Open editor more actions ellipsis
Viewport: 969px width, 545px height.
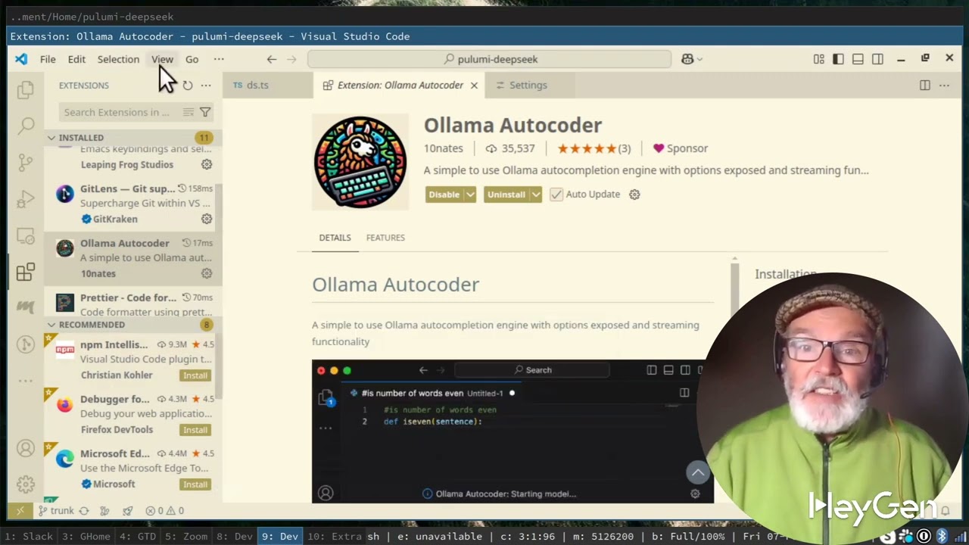(944, 86)
